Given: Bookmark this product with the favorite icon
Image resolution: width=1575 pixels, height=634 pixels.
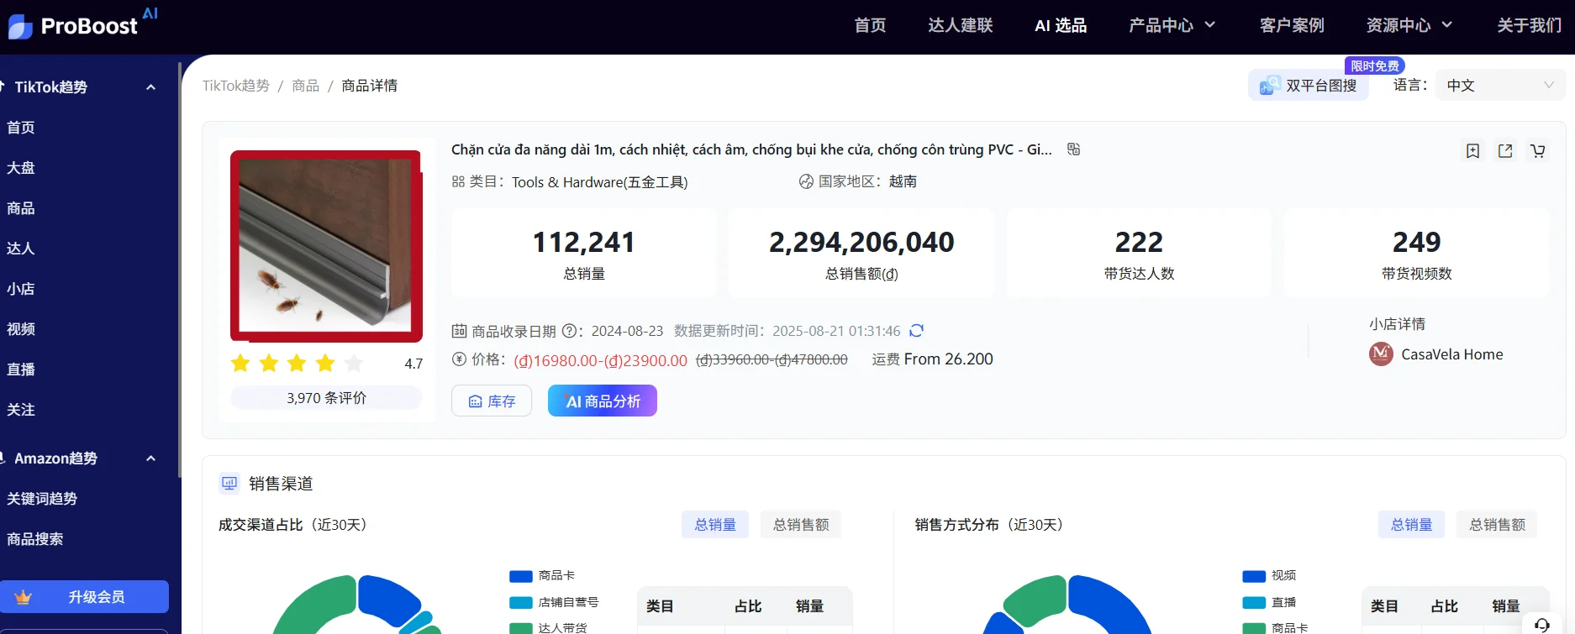Looking at the screenshot, I should coord(1472,151).
